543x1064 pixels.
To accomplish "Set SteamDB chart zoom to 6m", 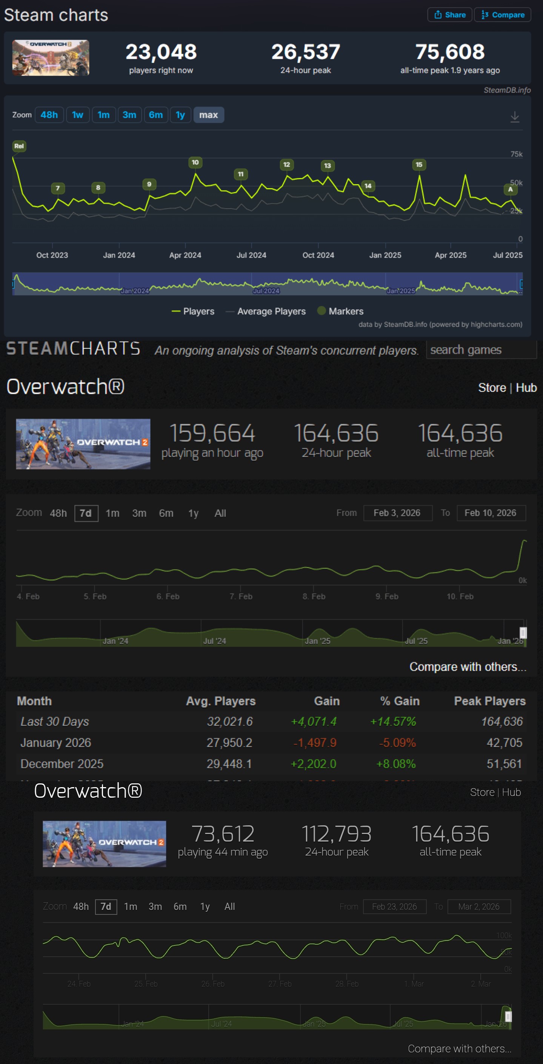I will [155, 115].
